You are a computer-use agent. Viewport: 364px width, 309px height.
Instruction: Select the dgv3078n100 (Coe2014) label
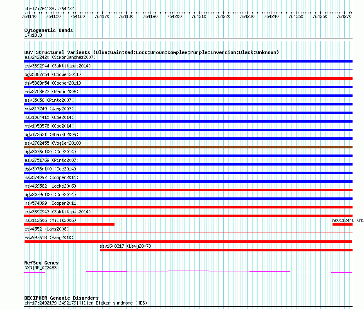(50, 169)
